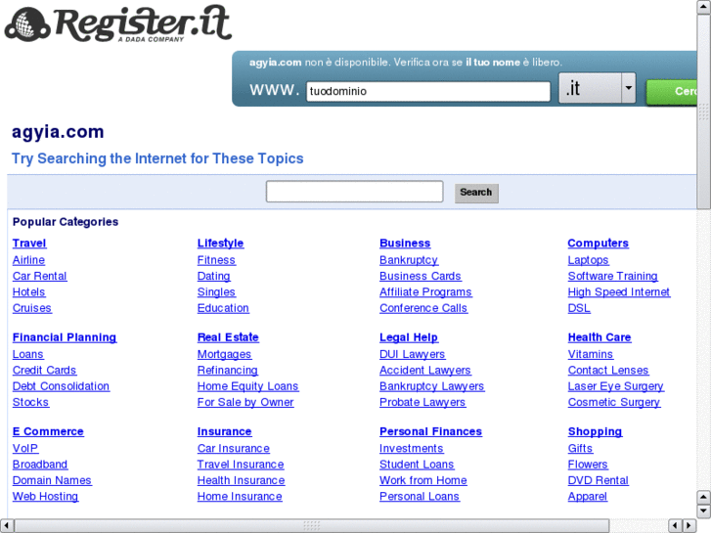
Task: Open the Bankruptcy Lawyers link
Action: pyautogui.click(x=432, y=386)
